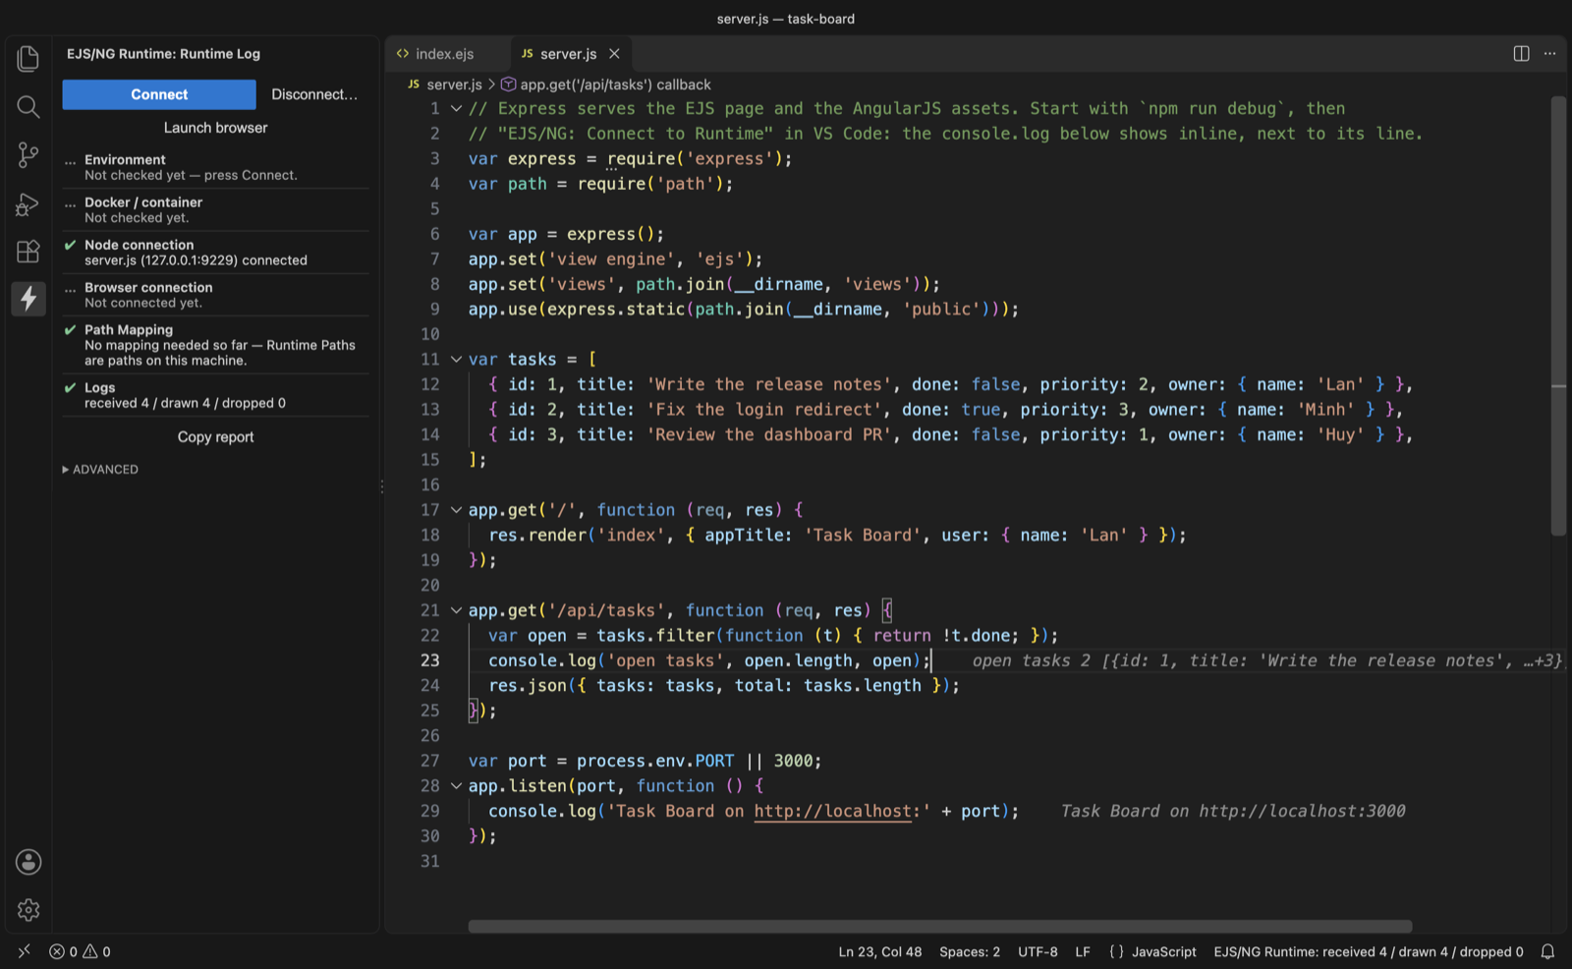Open the editor More Actions ellipsis

coord(1549,54)
